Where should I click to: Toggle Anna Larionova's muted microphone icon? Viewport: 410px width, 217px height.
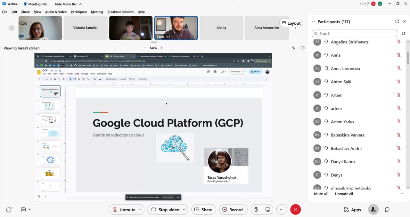pos(399,68)
